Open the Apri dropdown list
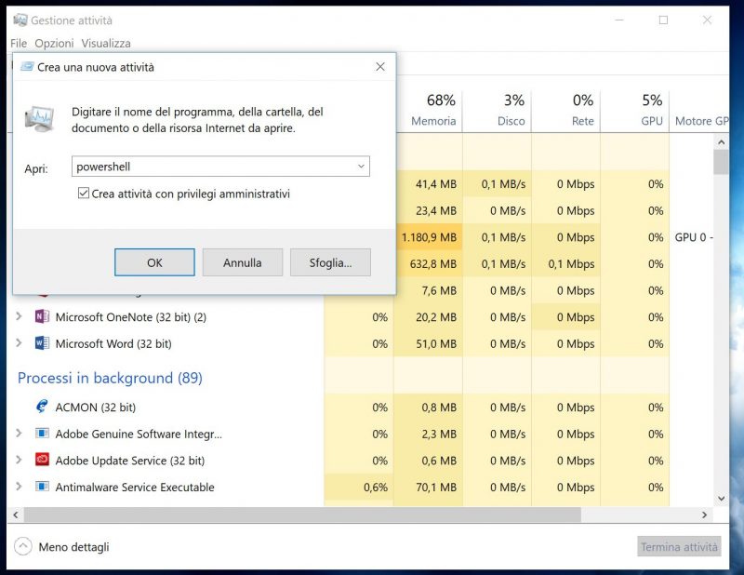 point(360,167)
